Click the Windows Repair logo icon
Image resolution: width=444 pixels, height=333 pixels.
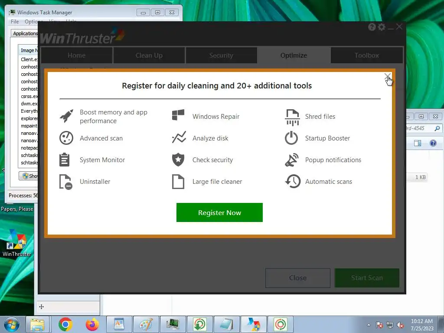(x=178, y=115)
